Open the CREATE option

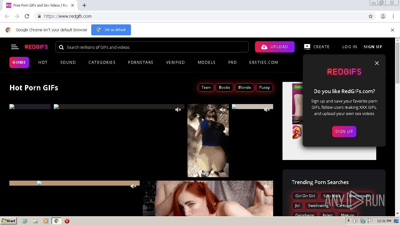click(317, 47)
